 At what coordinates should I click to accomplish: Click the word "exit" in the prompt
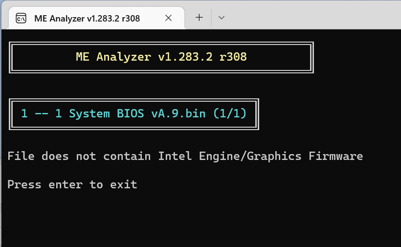tap(123, 184)
